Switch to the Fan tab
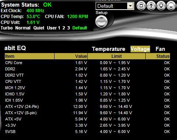 160,49
